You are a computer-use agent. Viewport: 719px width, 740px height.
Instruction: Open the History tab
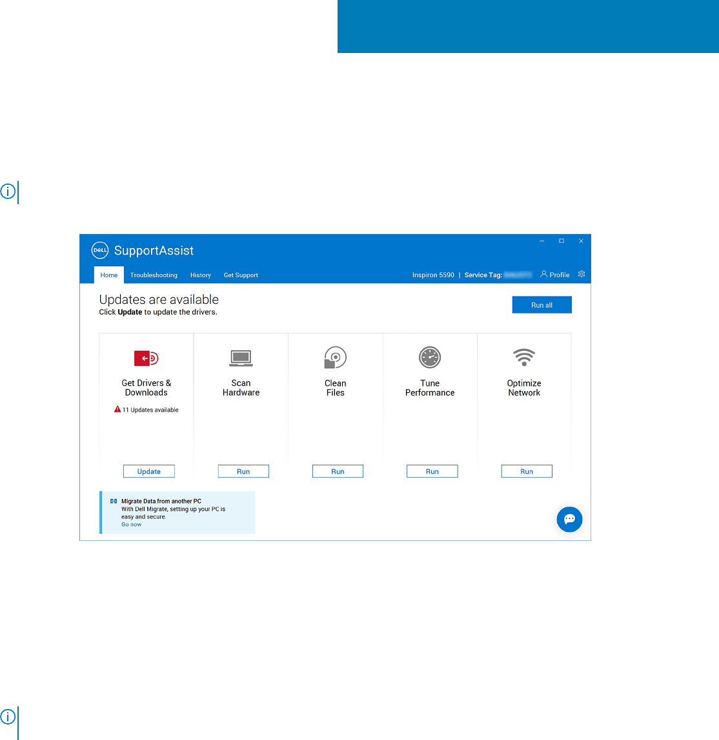(x=201, y=275)
